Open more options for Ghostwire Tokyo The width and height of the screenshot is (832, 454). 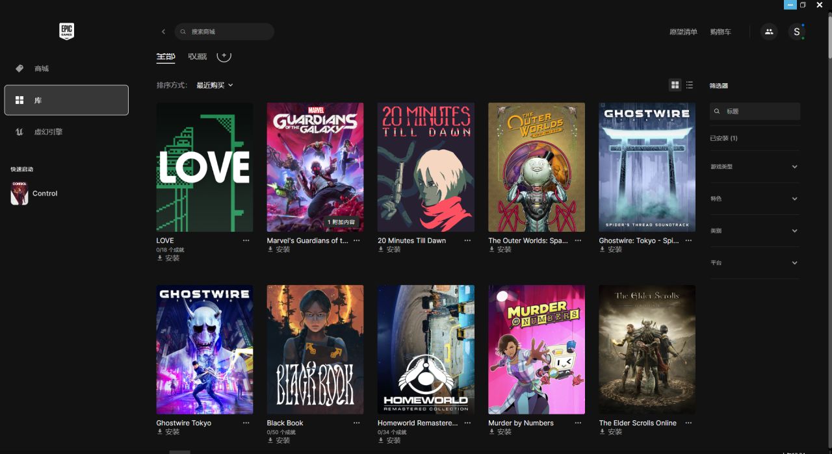coord(246,423)
